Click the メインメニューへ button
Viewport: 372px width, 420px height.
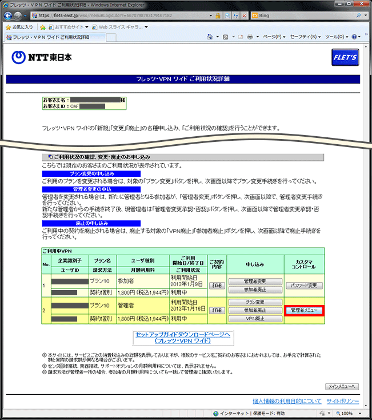342,386
